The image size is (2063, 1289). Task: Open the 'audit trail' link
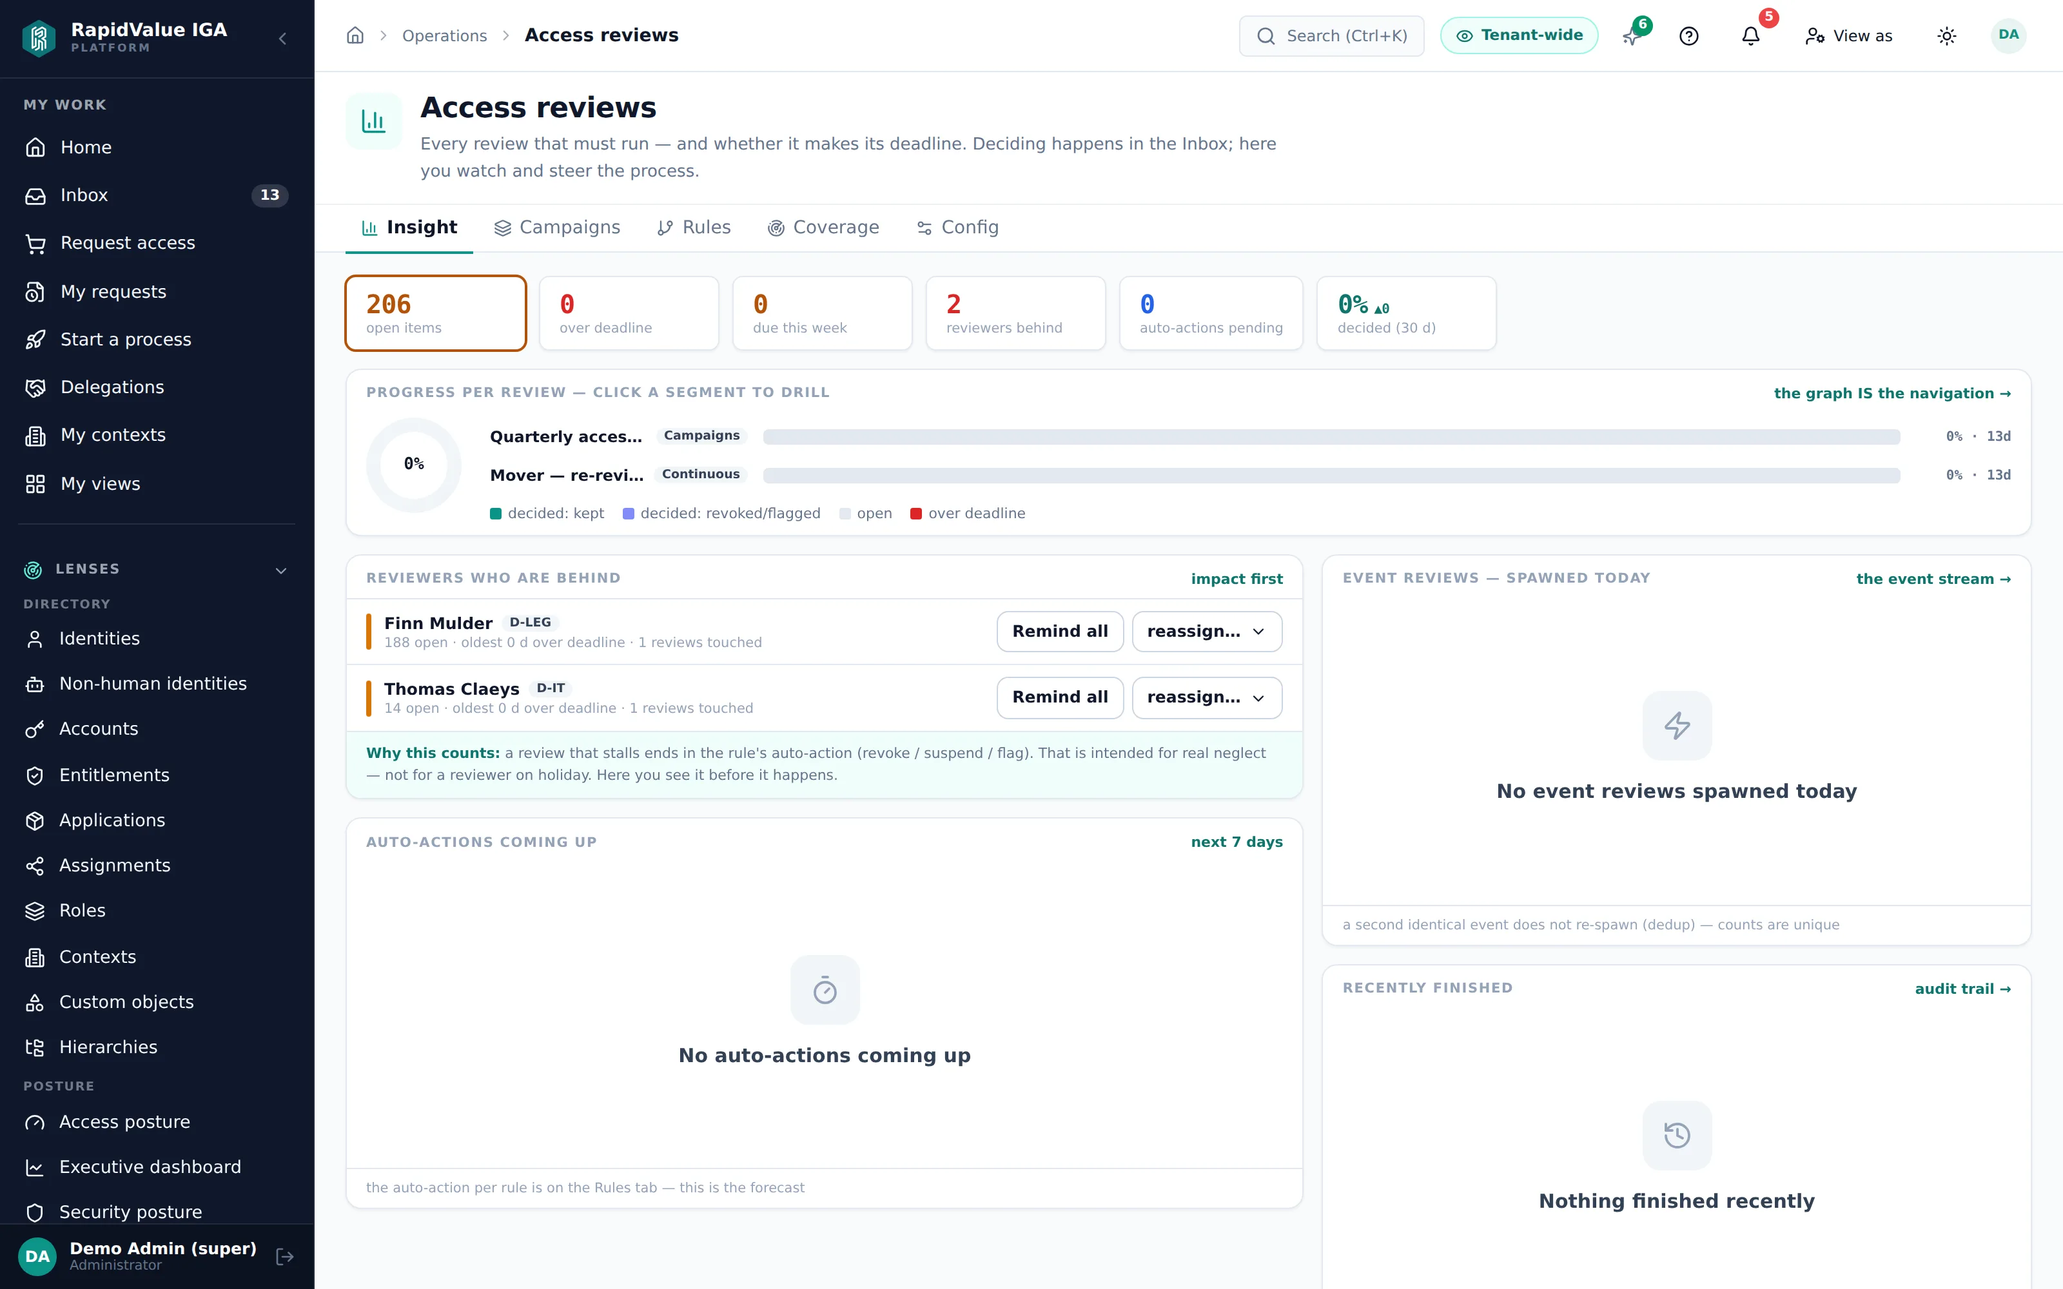1962,989
